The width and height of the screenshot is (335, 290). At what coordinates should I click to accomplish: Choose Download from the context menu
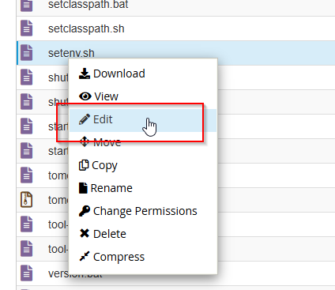pyautogui.click(x=143, y=73)
